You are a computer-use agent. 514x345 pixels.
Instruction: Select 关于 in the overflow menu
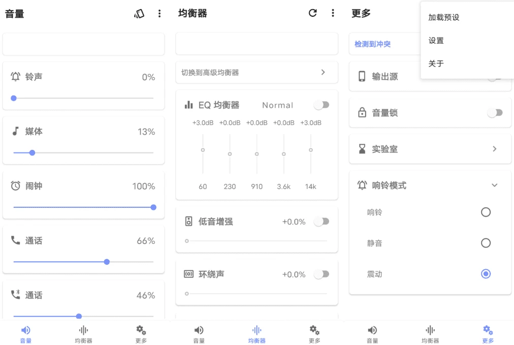[436, 64]
